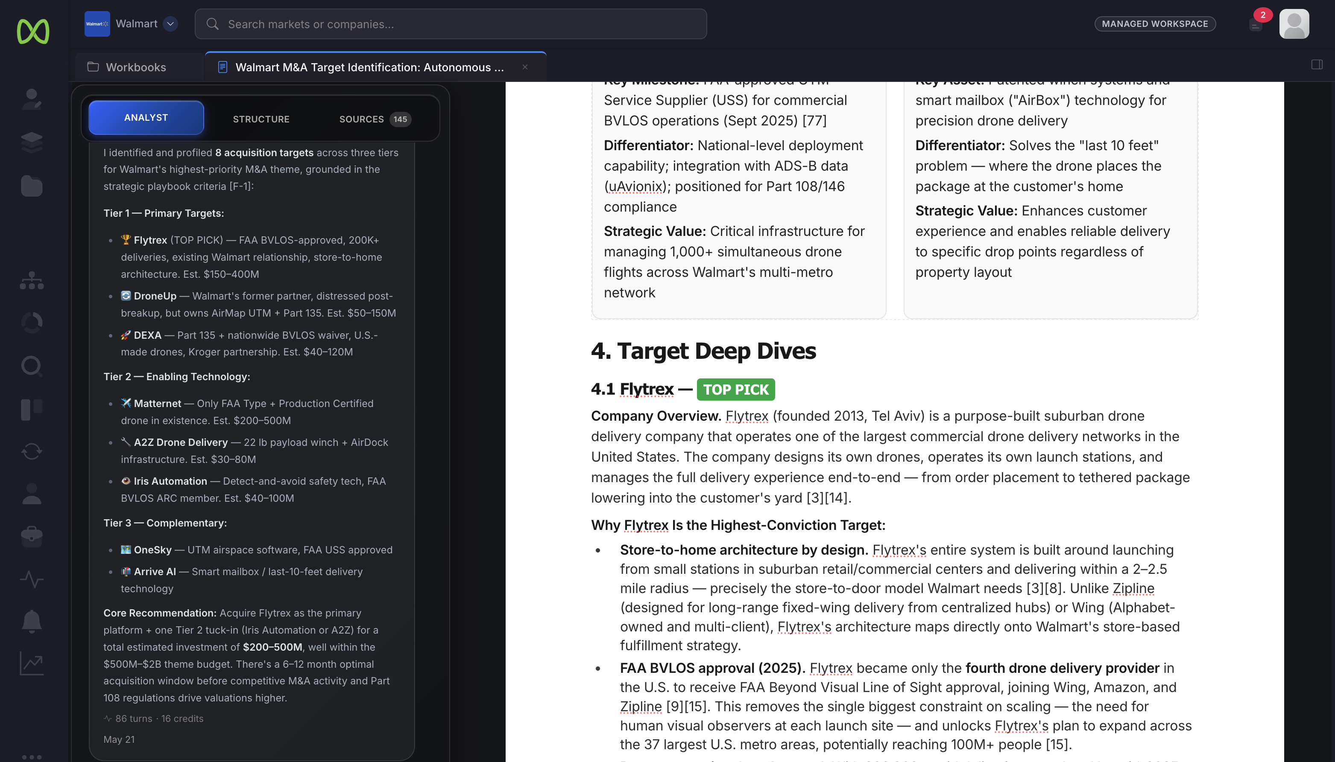Click the document icon on the open tab
The width and height of the screenshot is (1335, 762).
click(x=222, y=67)
